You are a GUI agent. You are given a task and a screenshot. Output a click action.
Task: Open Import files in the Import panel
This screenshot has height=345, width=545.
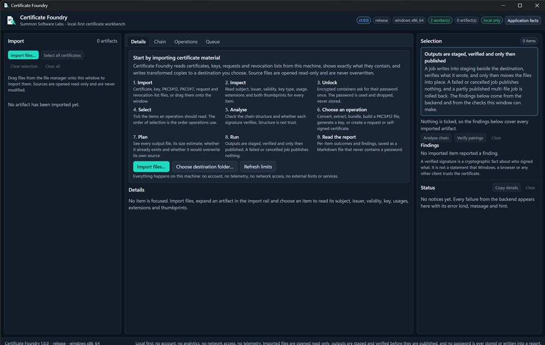pyautogui.click(x=24, y=55)
